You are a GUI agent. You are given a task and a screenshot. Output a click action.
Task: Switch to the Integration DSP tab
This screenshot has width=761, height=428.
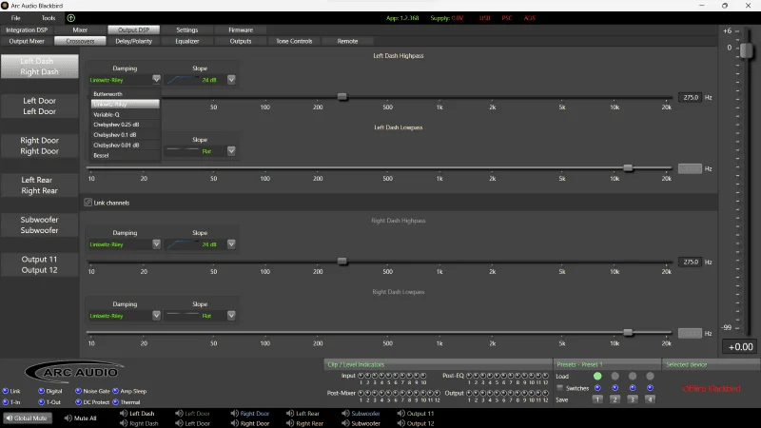point(27,29)
